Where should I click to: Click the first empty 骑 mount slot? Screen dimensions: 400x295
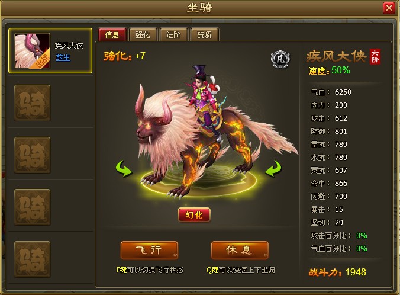(32, 103)
